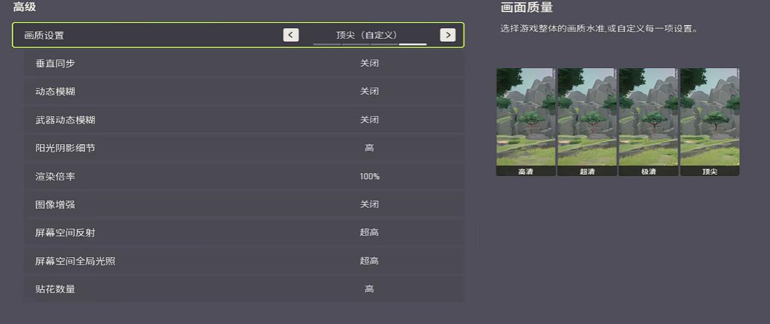
Task: Select the 画质设置 row label
Action: (x=44, y=36)
